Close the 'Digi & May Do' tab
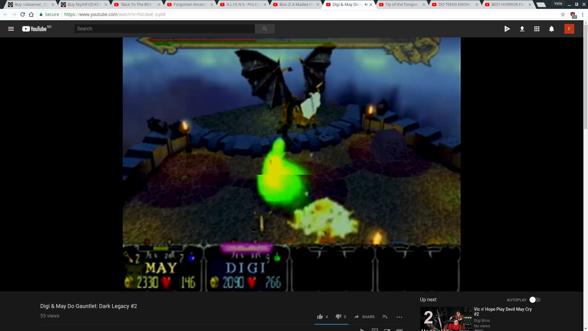Screen dimensions: 588x331 371,5
